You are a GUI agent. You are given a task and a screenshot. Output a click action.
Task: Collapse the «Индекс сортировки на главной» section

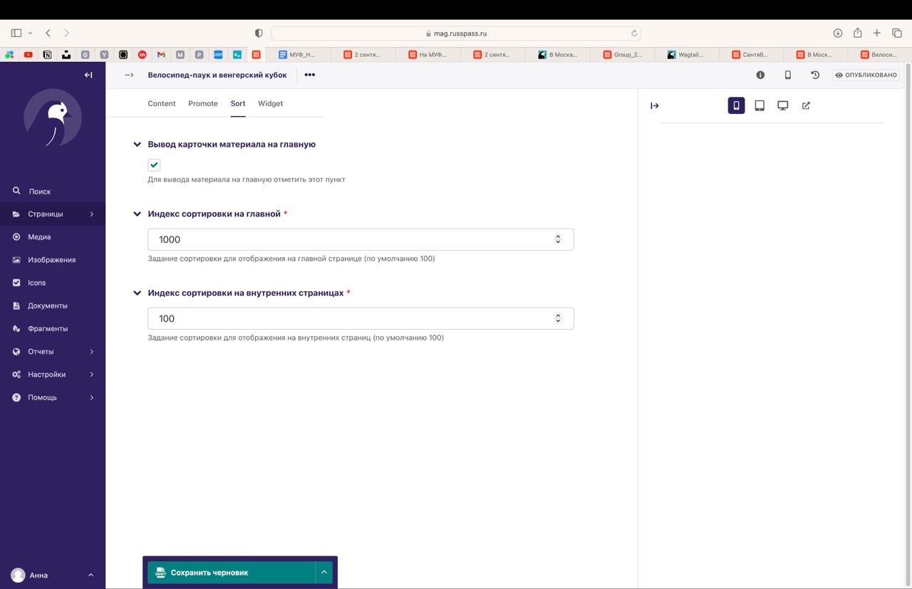(x=137, y=214)
